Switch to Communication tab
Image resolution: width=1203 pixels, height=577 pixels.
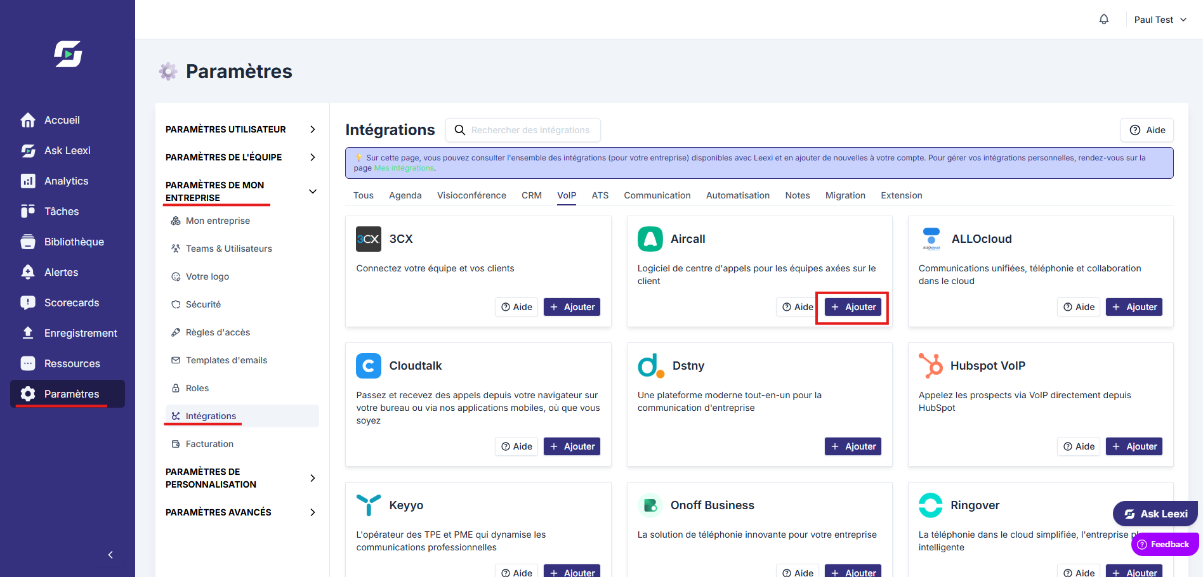pyautogui.click(x=657, y=195)
